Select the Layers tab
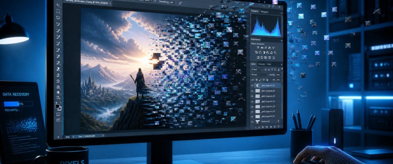Image resolution: width=393 pixels, height=164 pixels. coord(253,64)
